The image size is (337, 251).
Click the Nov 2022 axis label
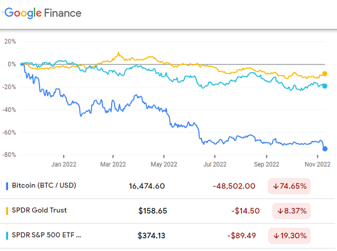[x=317, y=164]
